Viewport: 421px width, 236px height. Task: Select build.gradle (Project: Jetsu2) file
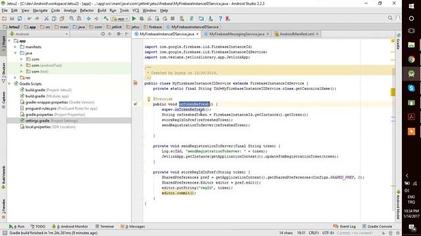click(46, 90)
